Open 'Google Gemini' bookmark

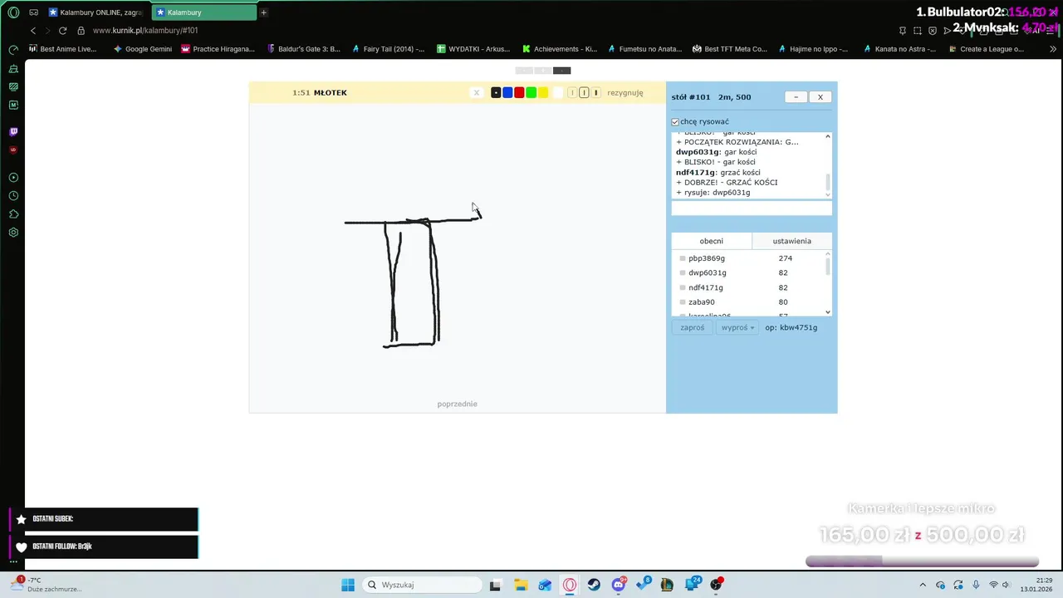[x=143, y=49]
